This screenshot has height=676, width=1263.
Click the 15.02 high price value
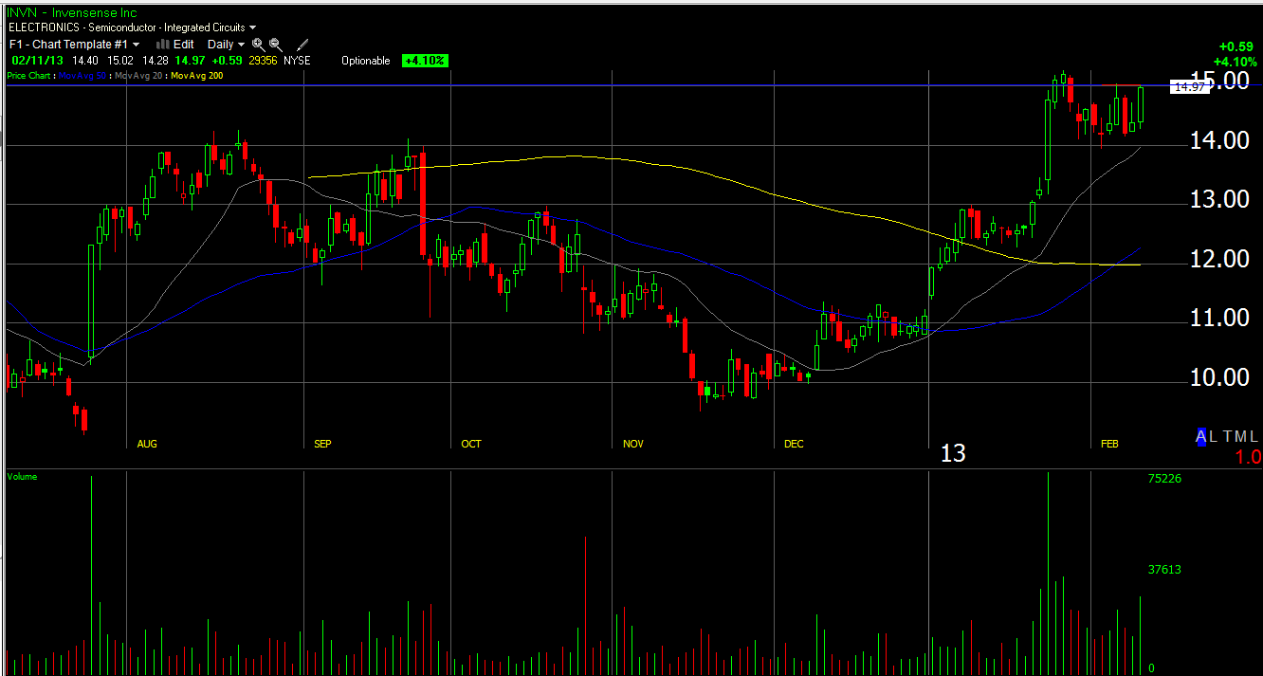pyautogui.click(x=119, y=60)
